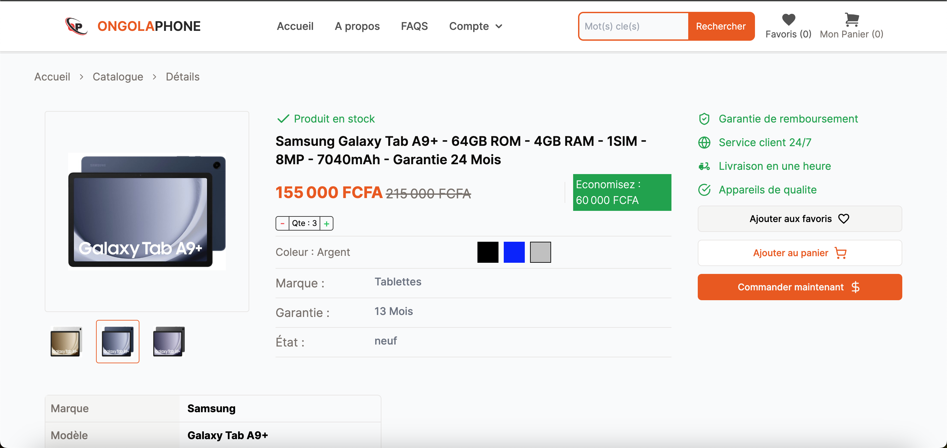Click Ajouter aux favoris button

click(800, 219)
